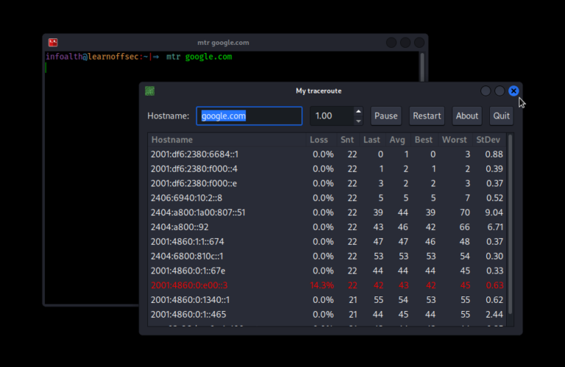This screenshot has height=367, width=565.
Task: Open the About dialog
Action: point(467,116)
